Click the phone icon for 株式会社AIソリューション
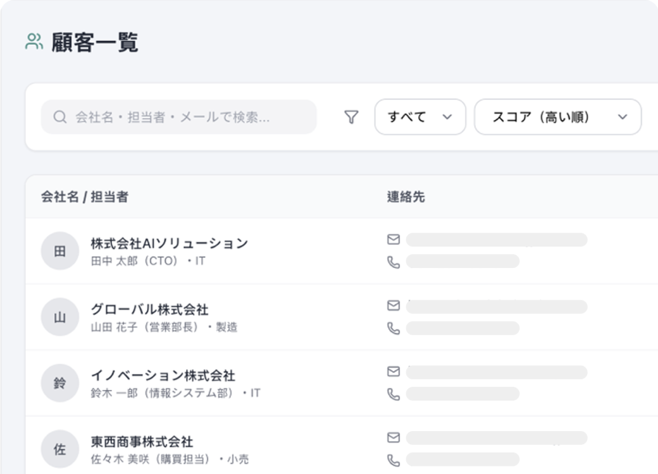This screenshot has width=658, height=474. (394, 262)
